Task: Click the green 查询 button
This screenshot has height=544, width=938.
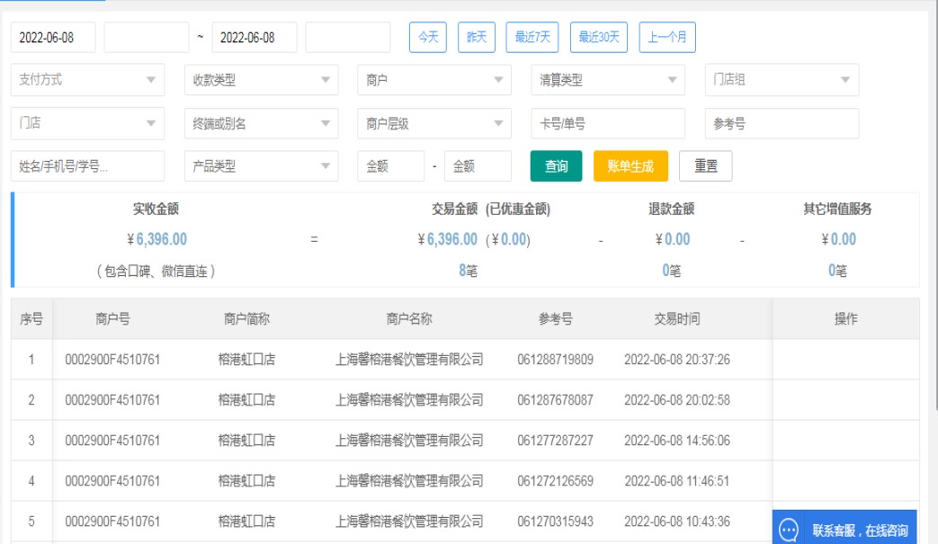Action: [x=557, y=166]
